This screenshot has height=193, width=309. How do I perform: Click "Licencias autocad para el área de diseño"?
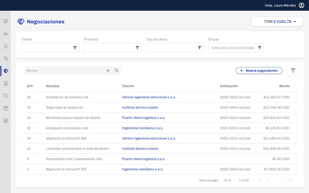click(x=78, y=149)
